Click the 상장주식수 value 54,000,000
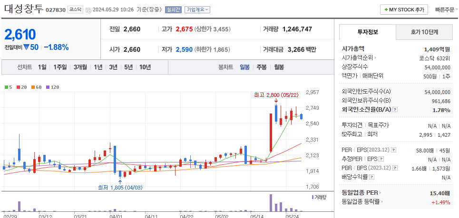 (x=437, y=67)
